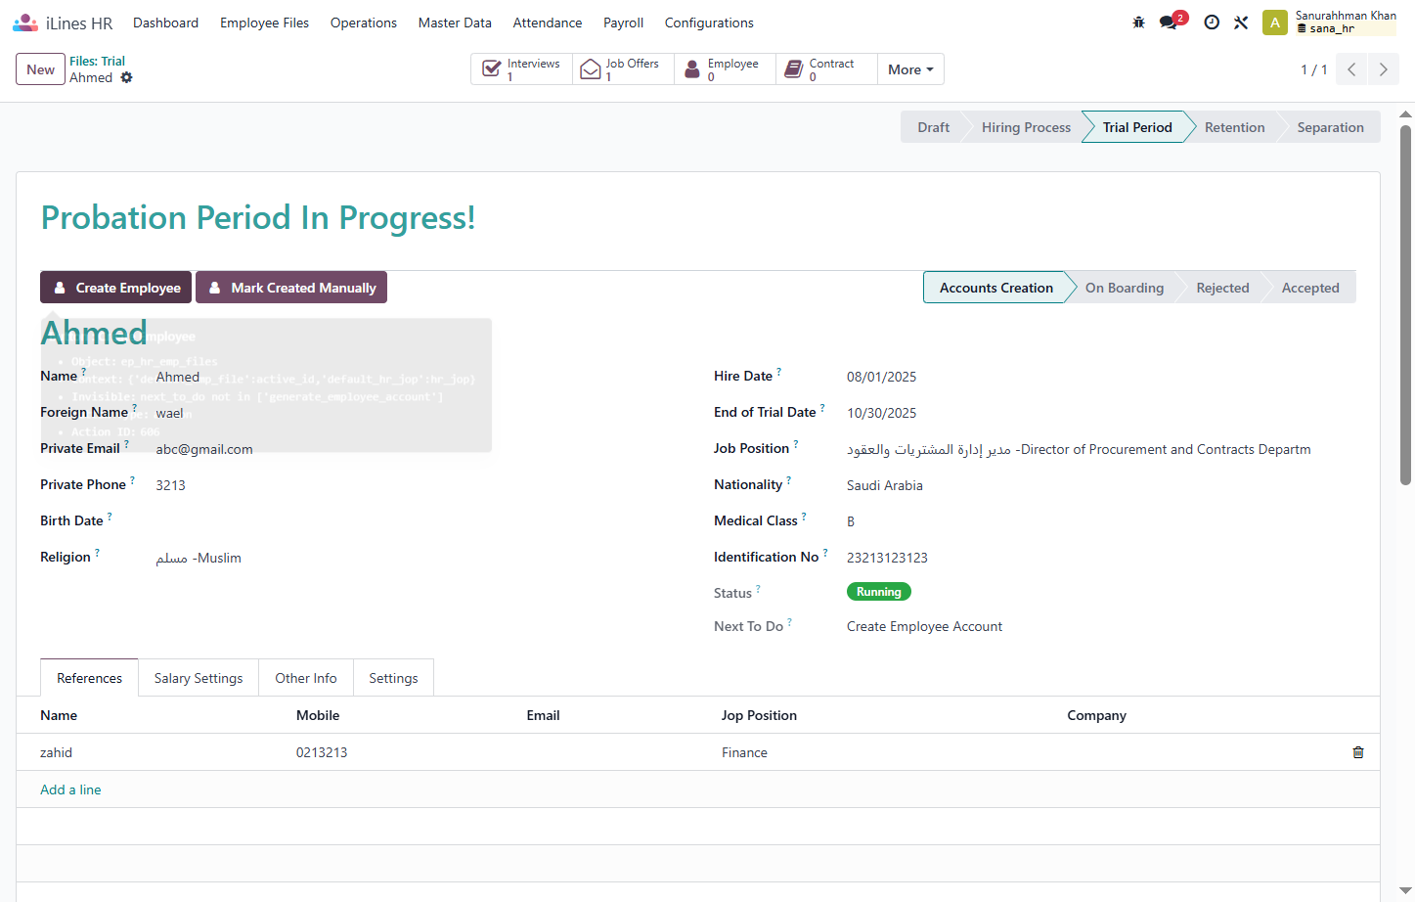
Task: Open the activities clock icon
Action: click(x=1212, y=23)
